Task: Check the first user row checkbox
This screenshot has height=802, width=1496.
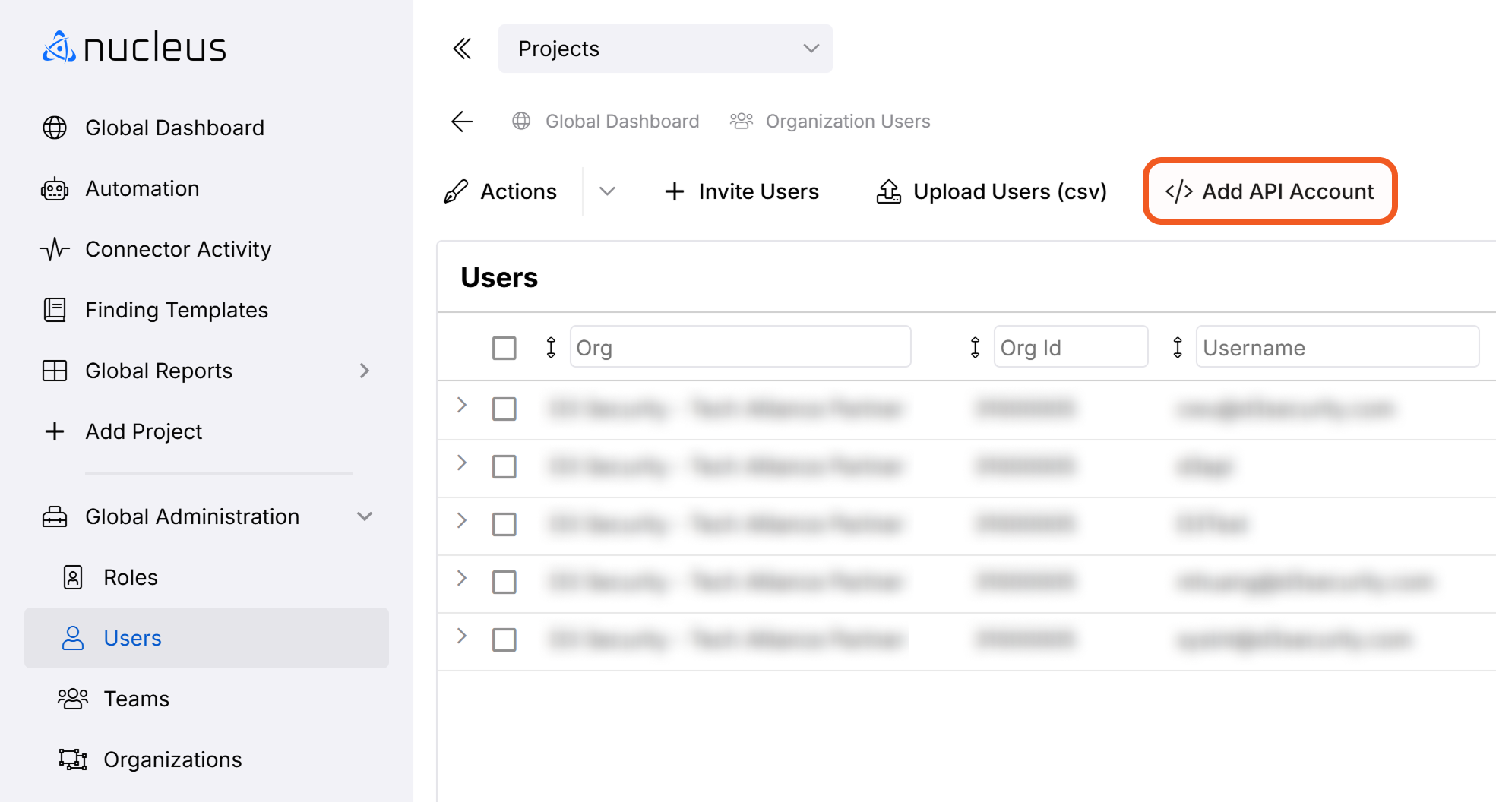Action: point(504,409)
